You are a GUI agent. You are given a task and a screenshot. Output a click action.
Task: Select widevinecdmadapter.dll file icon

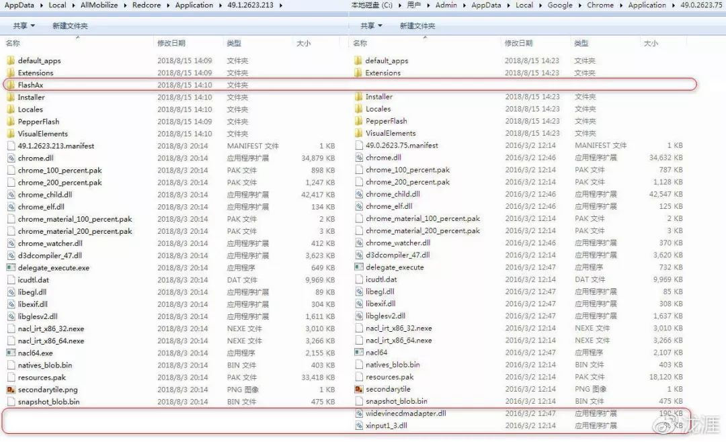pyautogui.click(x=358, y=413)
